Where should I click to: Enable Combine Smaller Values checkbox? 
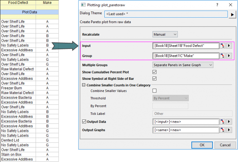[155, 91]
